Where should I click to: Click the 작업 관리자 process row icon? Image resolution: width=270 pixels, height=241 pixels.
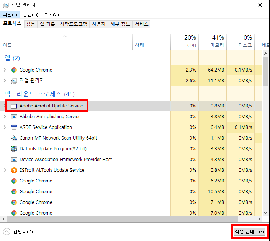[x=14, y=81]
